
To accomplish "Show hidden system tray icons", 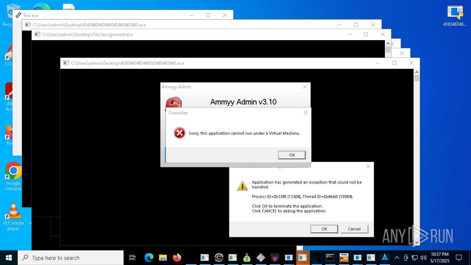I will tap(397, 258).
